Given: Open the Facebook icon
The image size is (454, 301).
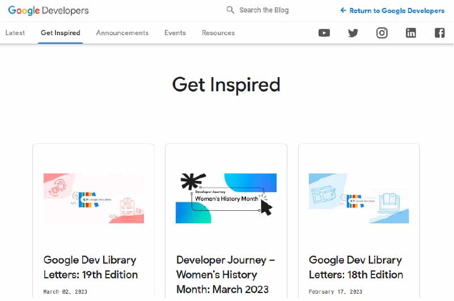Looking at the screenshot, I should 439,33.
